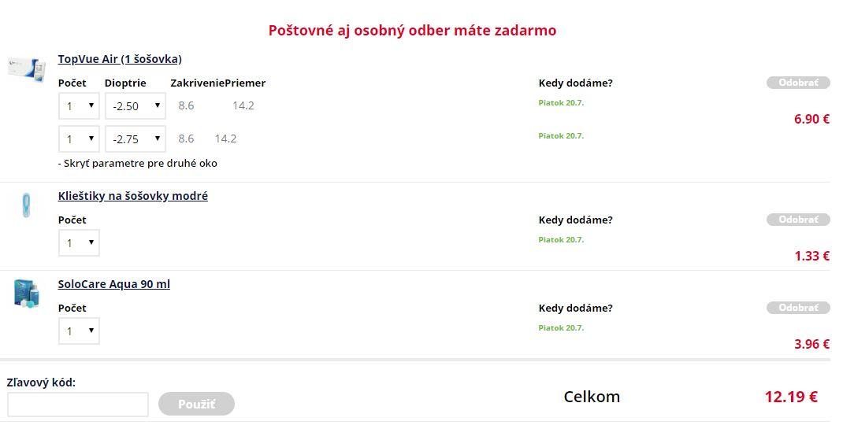Open the TopVue Air (1 šošovka) product link
Screen dimensions: 843x425
coord(120,59)
